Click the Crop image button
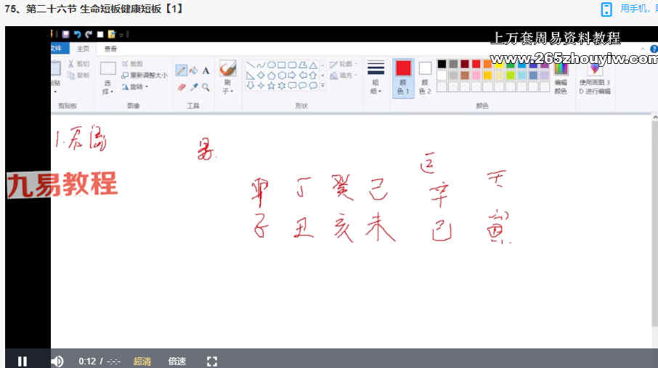The image size is (658, 368). pyautogui.click(x=132, y=64)
